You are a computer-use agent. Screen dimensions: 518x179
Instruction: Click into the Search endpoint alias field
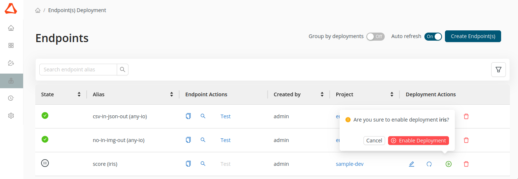point(78,70)
